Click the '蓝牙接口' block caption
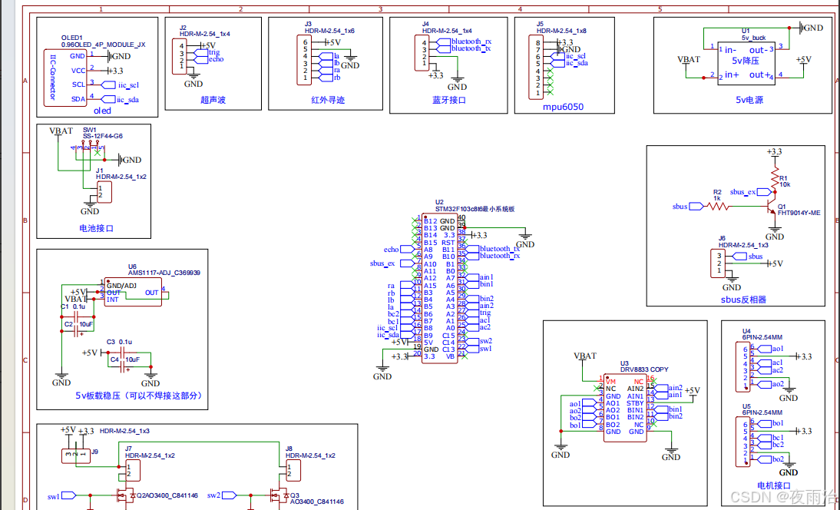The height and width of the screenshot is (510, 840). click(449, 100)
